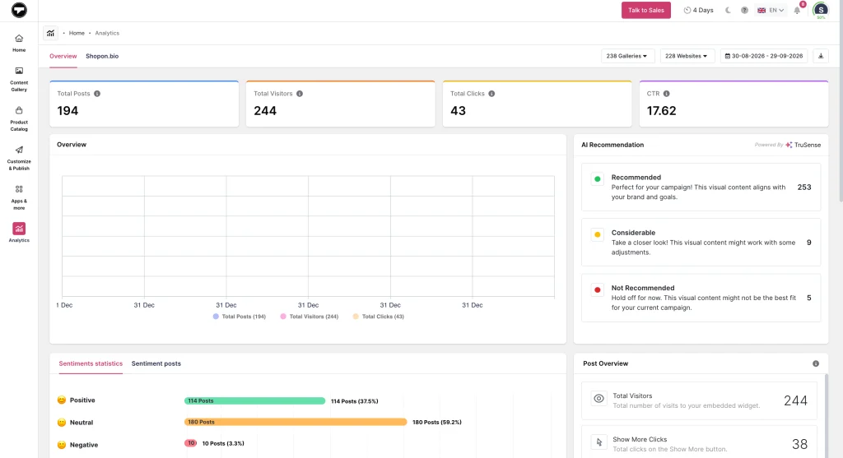Click the Post Overview panel scrollbar
Image resolution: width=843 pixels, height=458 pixels.
click(826, 416)
